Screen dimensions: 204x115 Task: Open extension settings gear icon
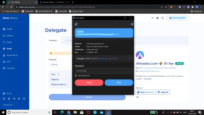click(132, 24)
